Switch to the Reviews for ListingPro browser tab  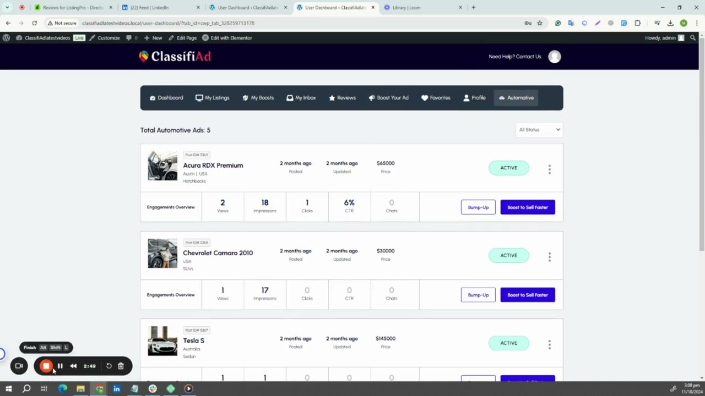click(73, 8)
